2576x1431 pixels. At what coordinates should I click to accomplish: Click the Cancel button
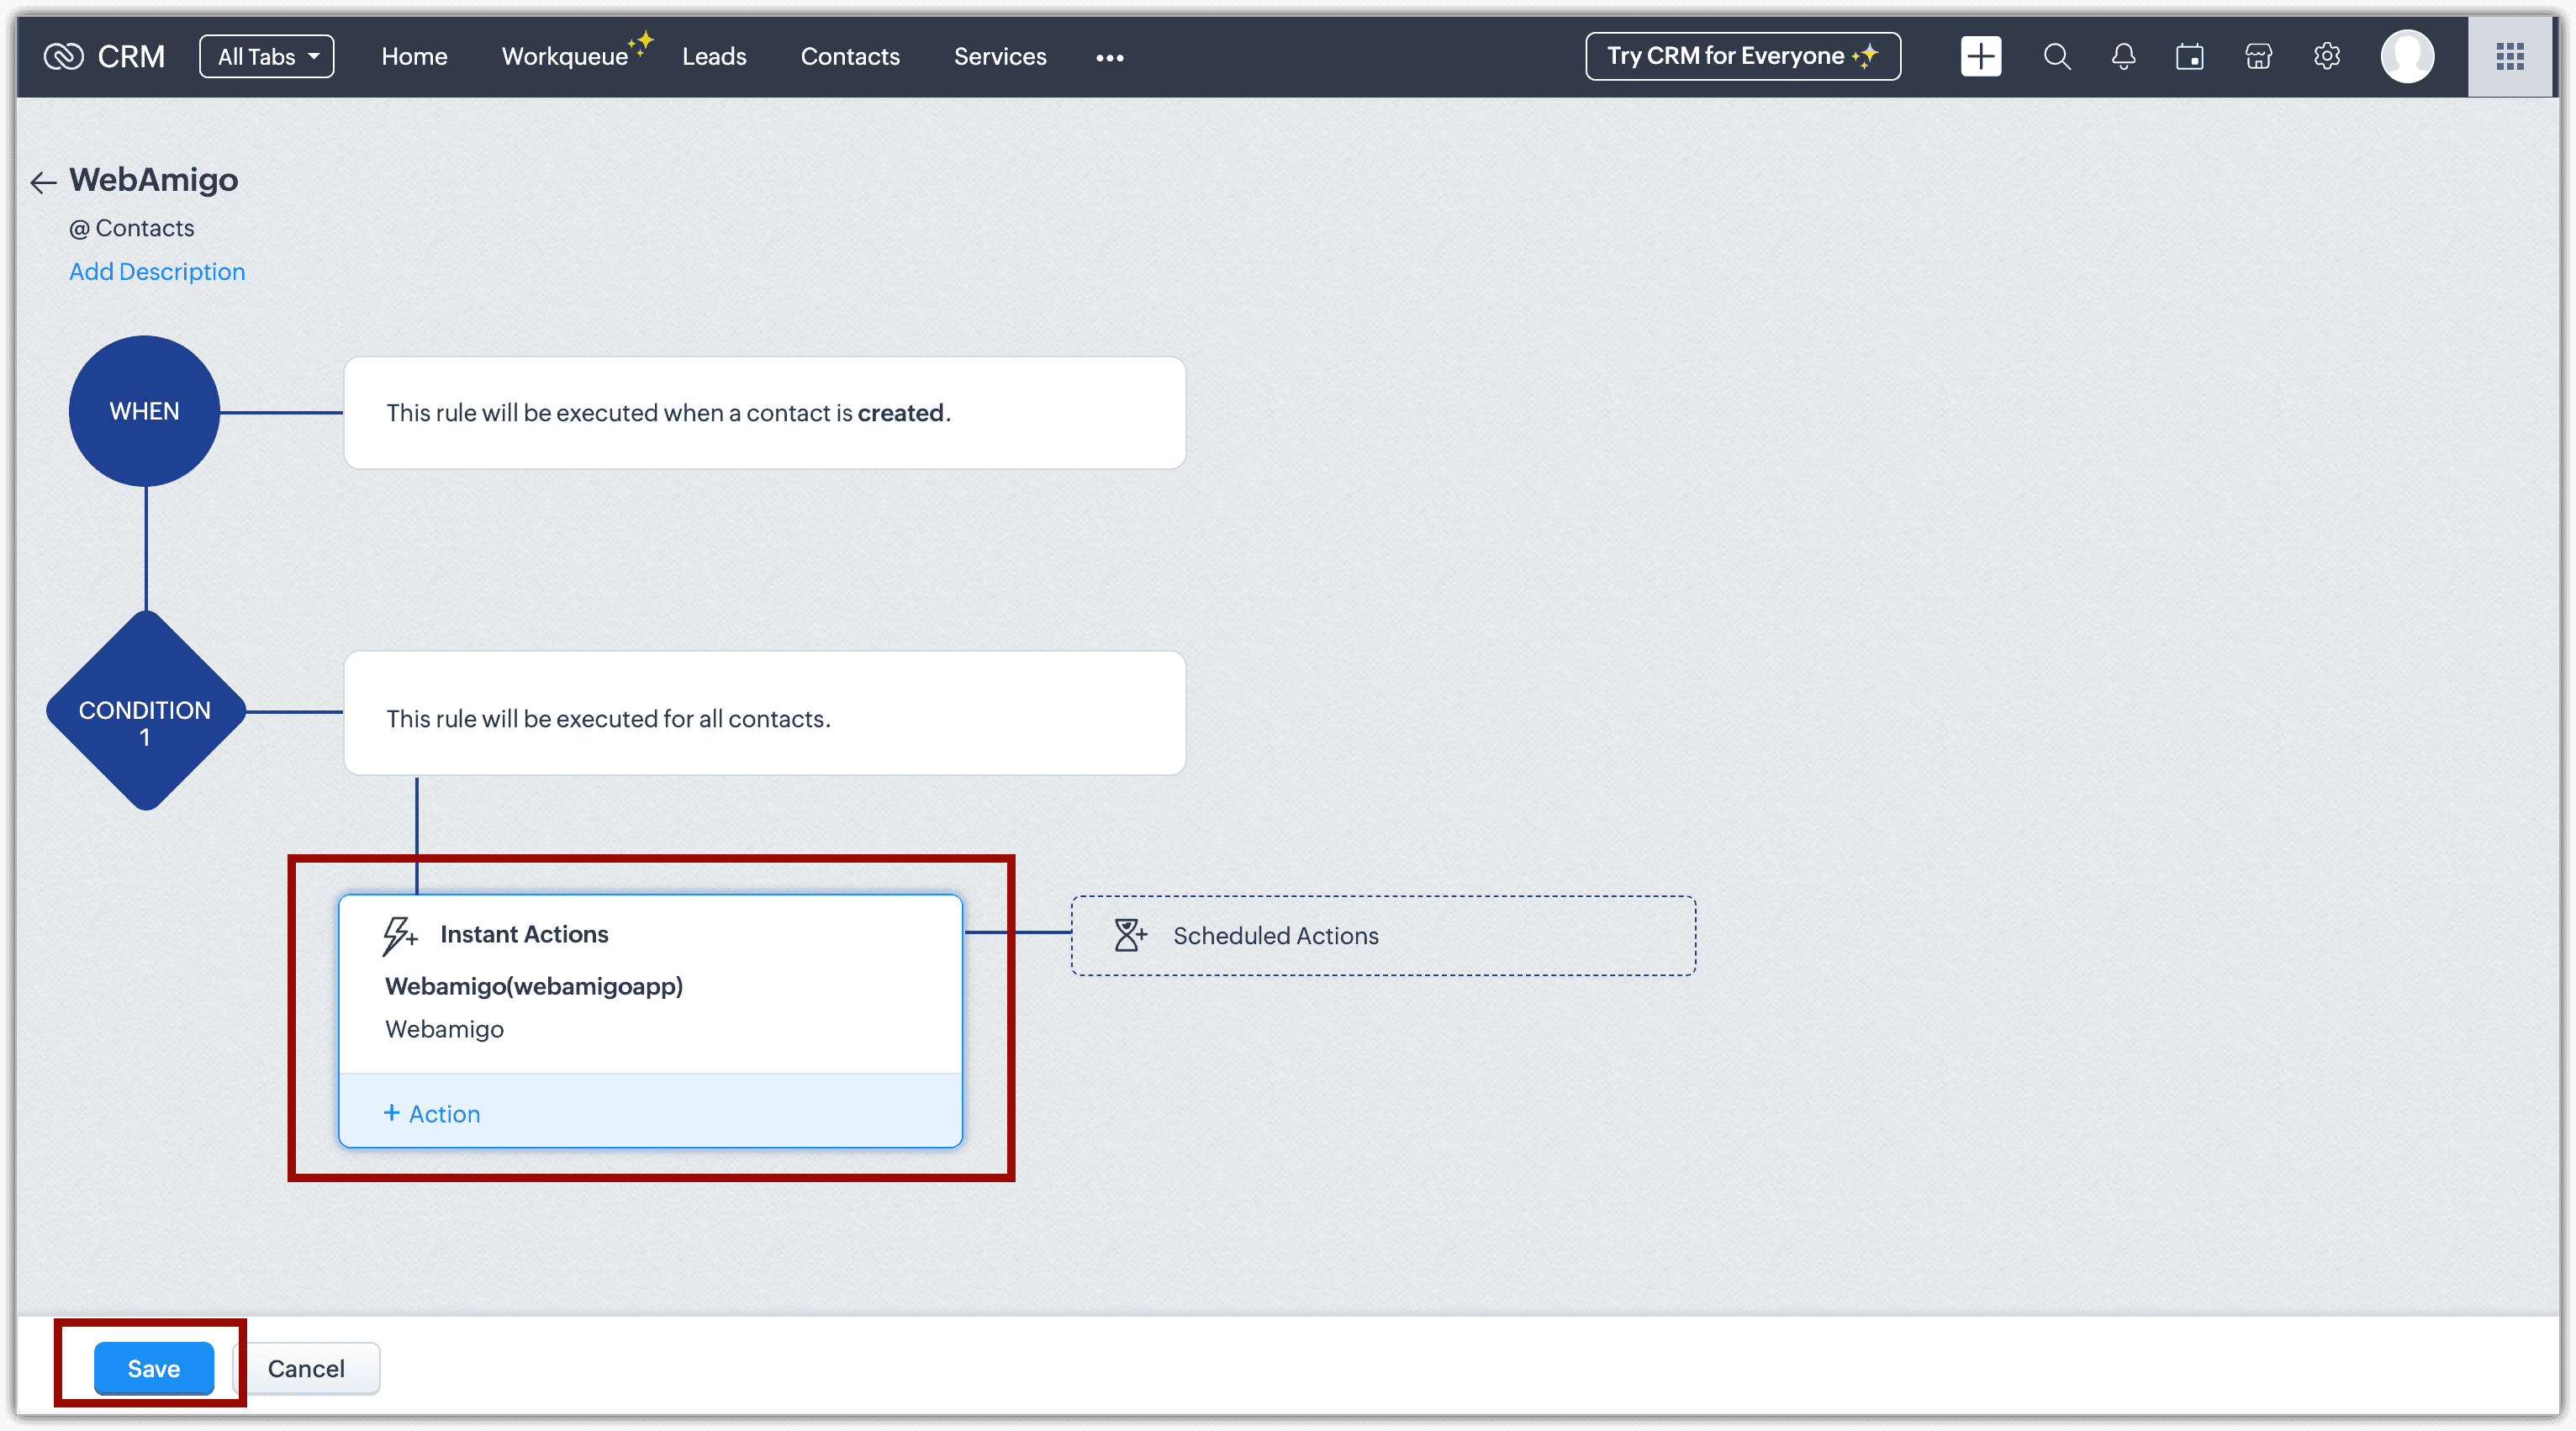point(306,1368)
